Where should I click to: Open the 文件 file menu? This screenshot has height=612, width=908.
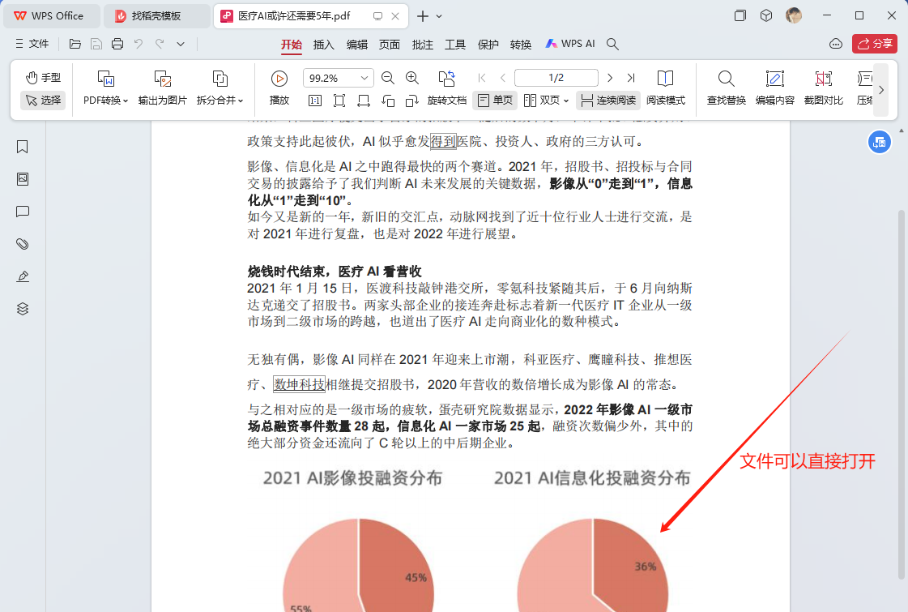click(32, 44)
